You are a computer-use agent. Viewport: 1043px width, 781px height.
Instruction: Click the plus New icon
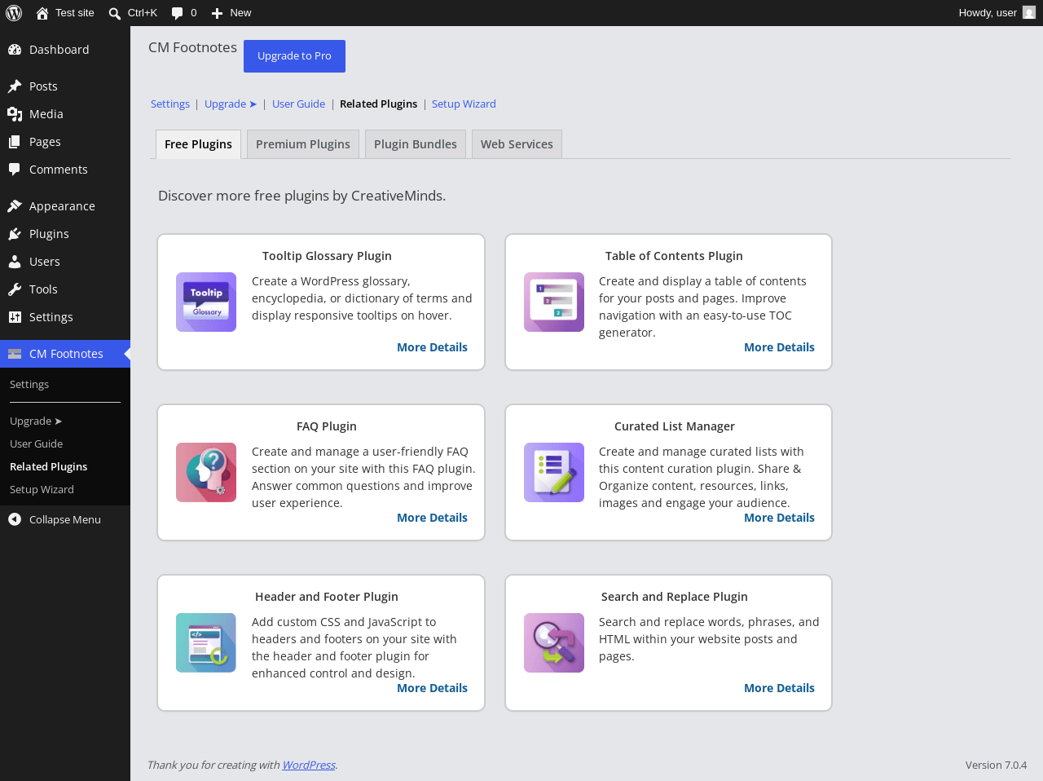pyautogui.click(x=217, y=13)
